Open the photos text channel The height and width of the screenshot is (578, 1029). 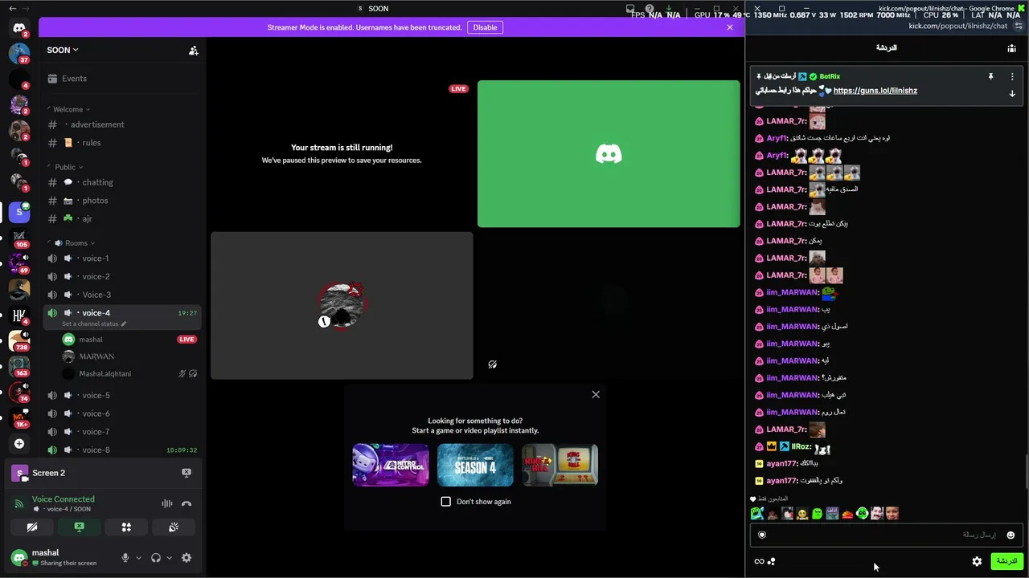click(x=121, y=201)
